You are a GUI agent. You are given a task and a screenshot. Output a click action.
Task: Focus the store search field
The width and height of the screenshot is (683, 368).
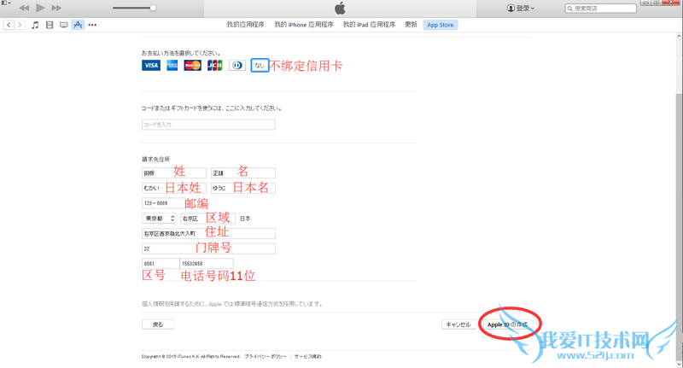[601, 9]
